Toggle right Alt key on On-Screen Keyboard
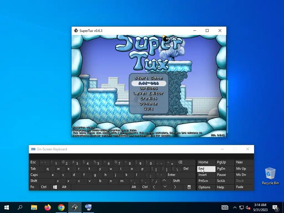This screenshot has width=284, height=213. tap(135, 187)
